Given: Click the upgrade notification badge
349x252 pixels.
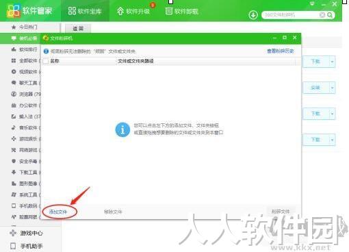Looking at the screenshot, I should pyautogui.click(x=153, y=5).
